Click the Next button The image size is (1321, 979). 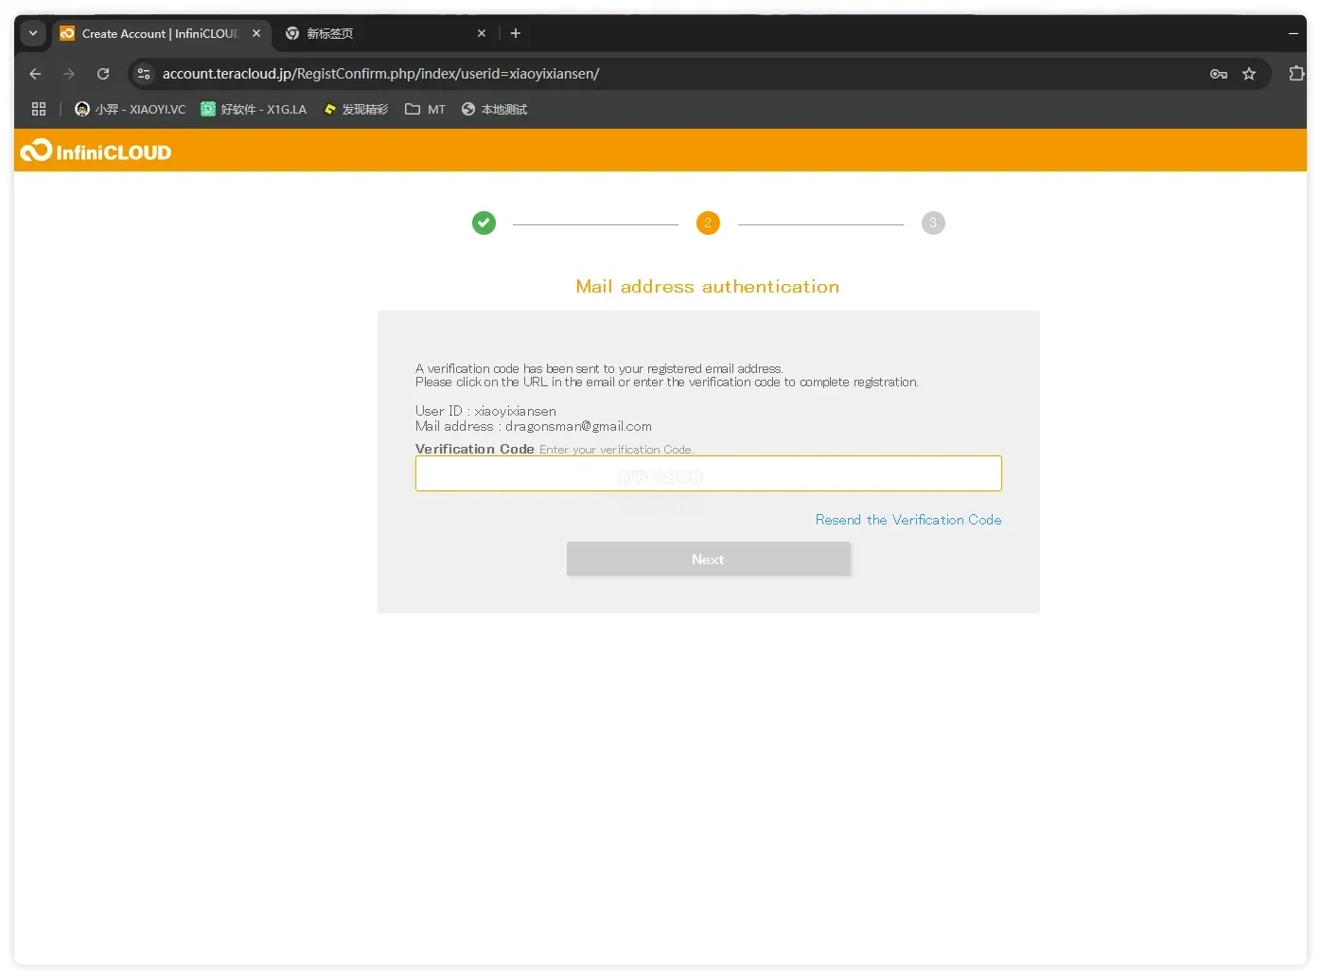(709, 559)
